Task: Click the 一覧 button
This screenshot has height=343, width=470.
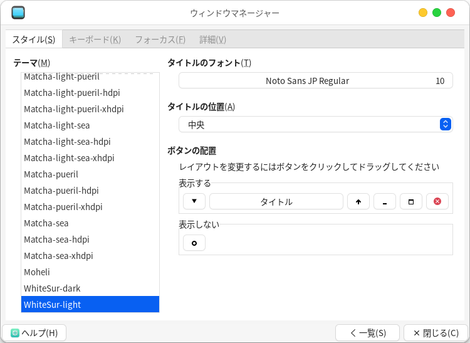Action: click(x=367, y=333)
